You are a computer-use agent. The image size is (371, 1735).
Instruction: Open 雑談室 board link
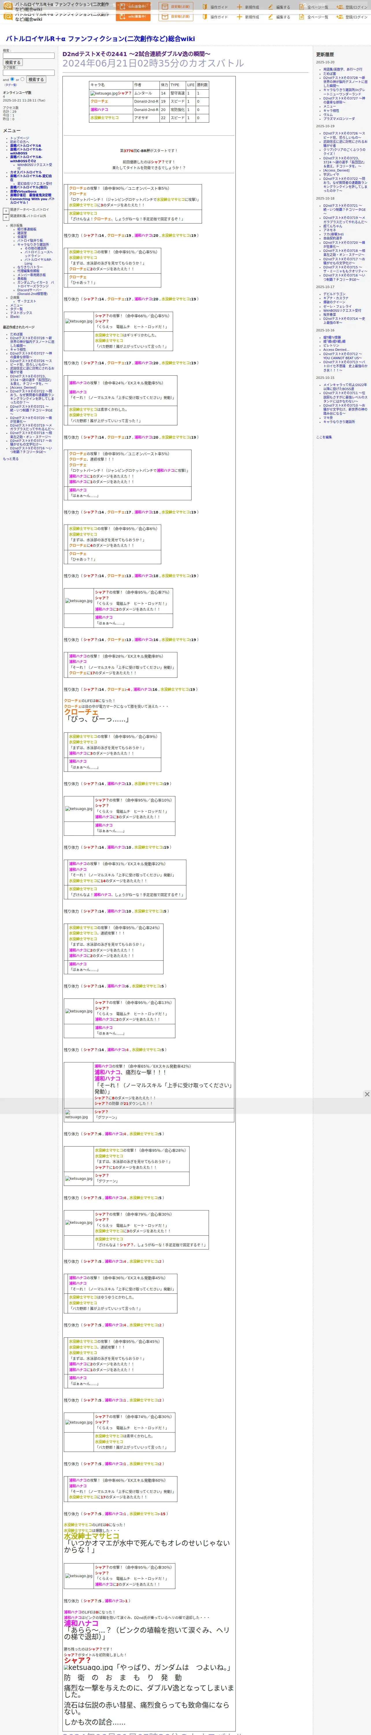[22, 233]
